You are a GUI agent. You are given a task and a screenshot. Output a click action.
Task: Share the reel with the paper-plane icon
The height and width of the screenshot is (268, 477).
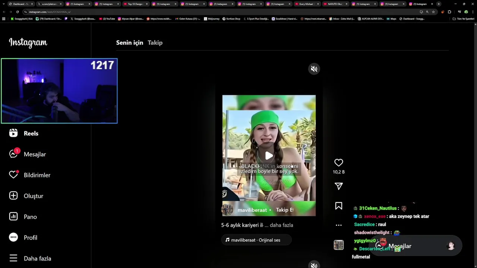click(x=339, y=186)
